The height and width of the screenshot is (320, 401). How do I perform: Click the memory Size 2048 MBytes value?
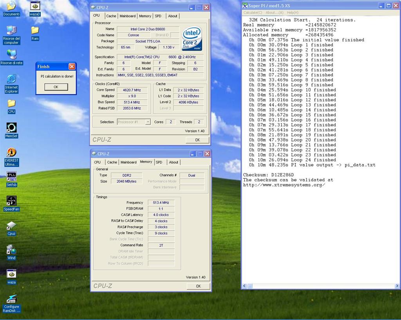click(126, 181)
